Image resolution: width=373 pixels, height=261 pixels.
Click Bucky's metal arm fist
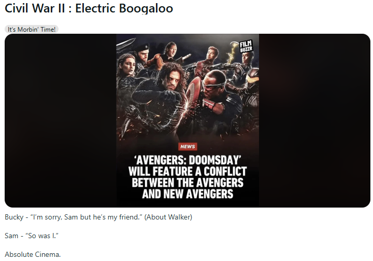tap(132, 111)
